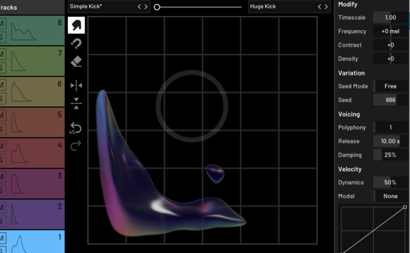Click the Huge Kick preset name

(263, 6)
